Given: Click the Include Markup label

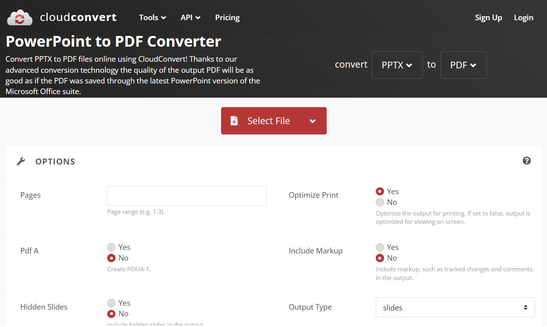Looking at the screenshot, I should (x=316, y=251).
